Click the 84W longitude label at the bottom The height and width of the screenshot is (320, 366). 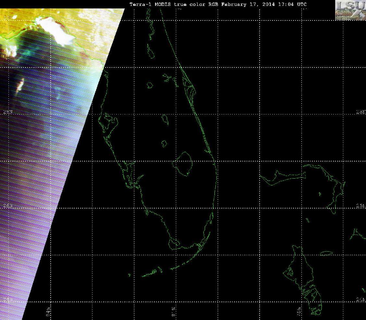click(48, 312)
